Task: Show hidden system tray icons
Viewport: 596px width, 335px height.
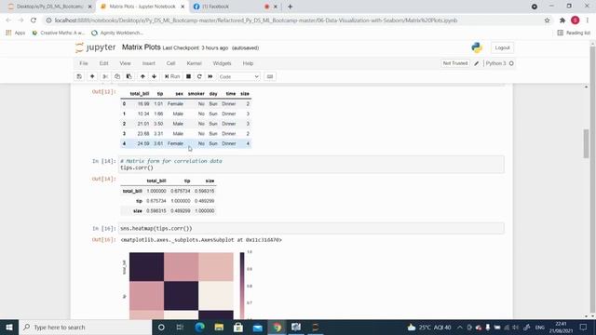Action: coord(460,328)
